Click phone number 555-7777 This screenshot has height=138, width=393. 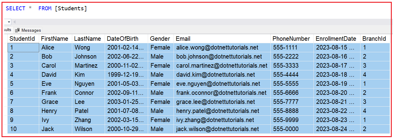292,102
